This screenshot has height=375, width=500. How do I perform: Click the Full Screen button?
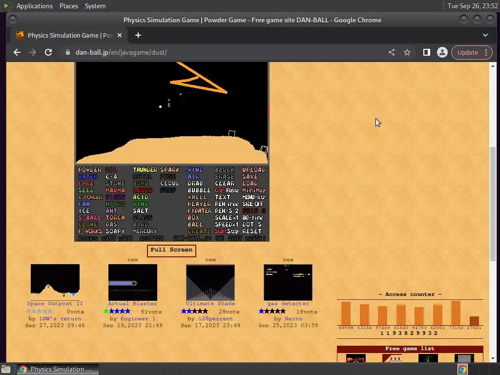coord(171,250)
